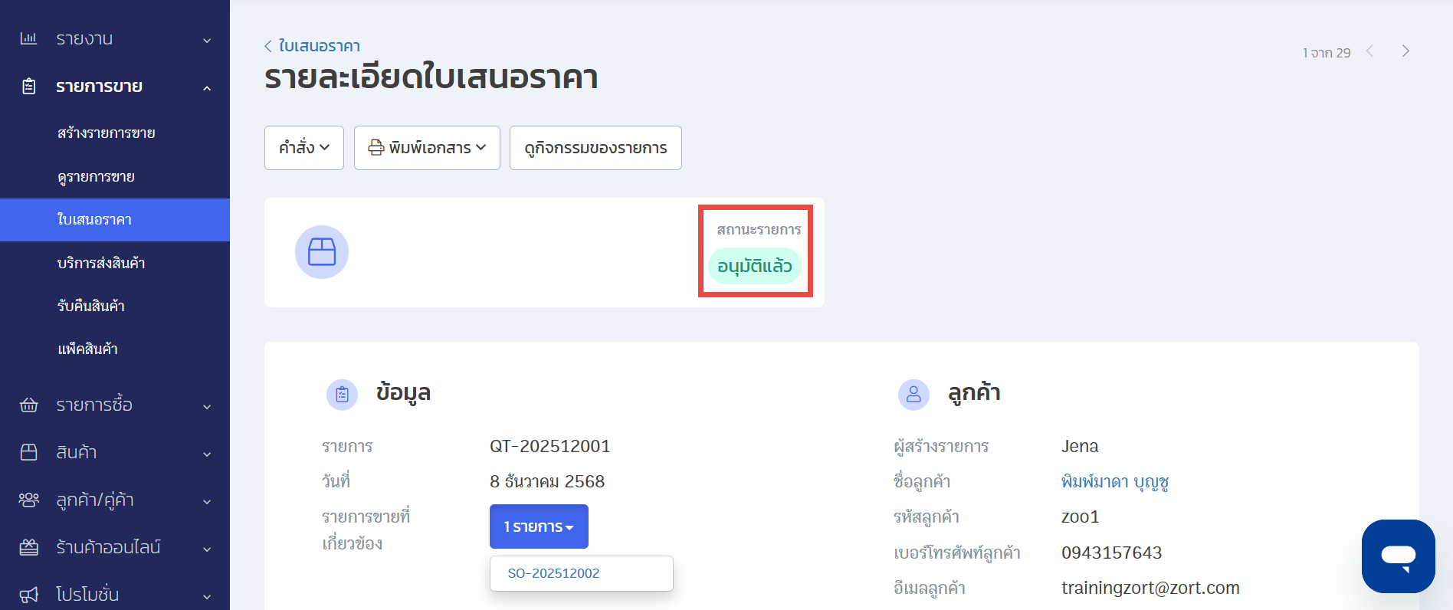The height and width of the screenshot is (610, 1453).
Task: Click the purchase basket icon in sidebar
Action: point(28,405)
